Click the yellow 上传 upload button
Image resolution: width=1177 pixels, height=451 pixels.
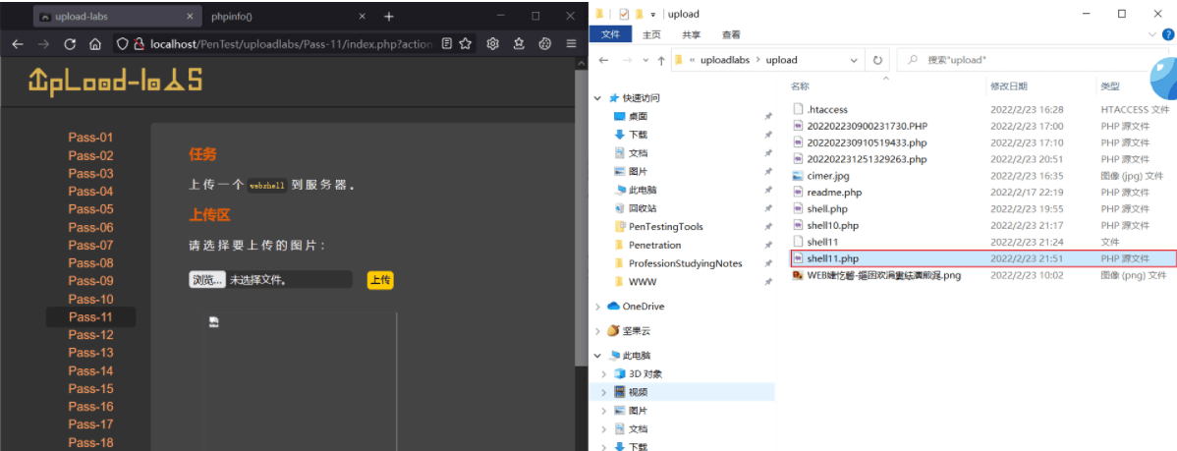point(380,280)
